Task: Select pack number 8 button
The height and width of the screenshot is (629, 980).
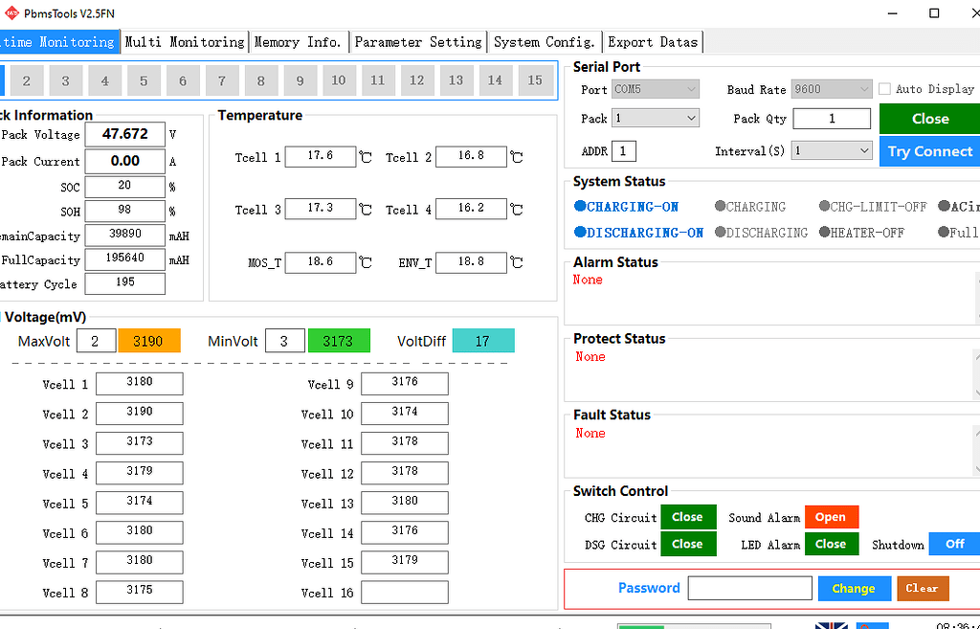Action: pyautogui.click(x=260, y=81)
